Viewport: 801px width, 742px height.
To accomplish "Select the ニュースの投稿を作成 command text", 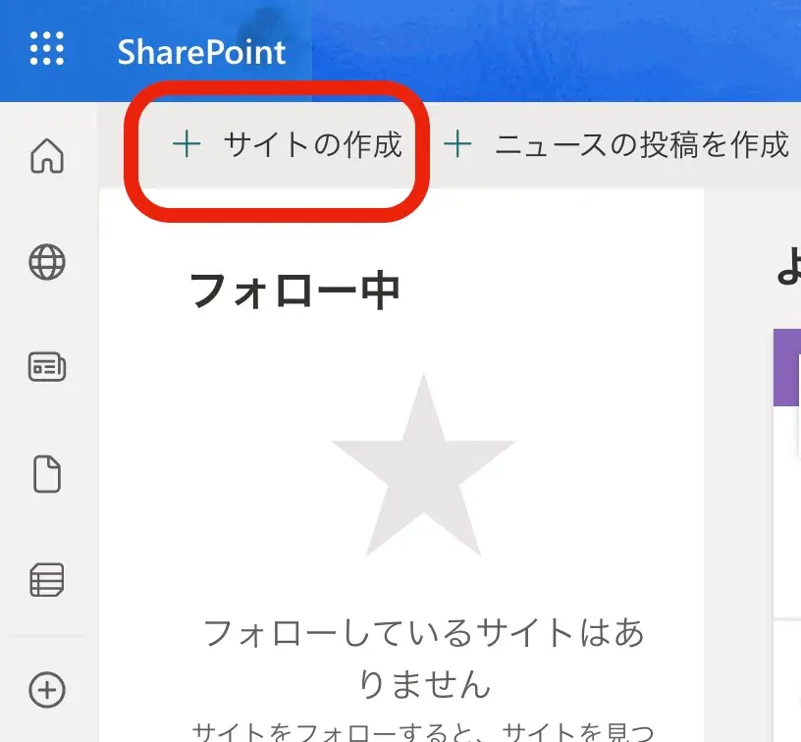I will pos(641,145).
